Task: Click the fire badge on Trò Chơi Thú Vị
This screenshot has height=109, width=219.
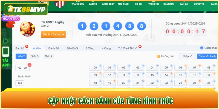Action: tap(140, 46)
